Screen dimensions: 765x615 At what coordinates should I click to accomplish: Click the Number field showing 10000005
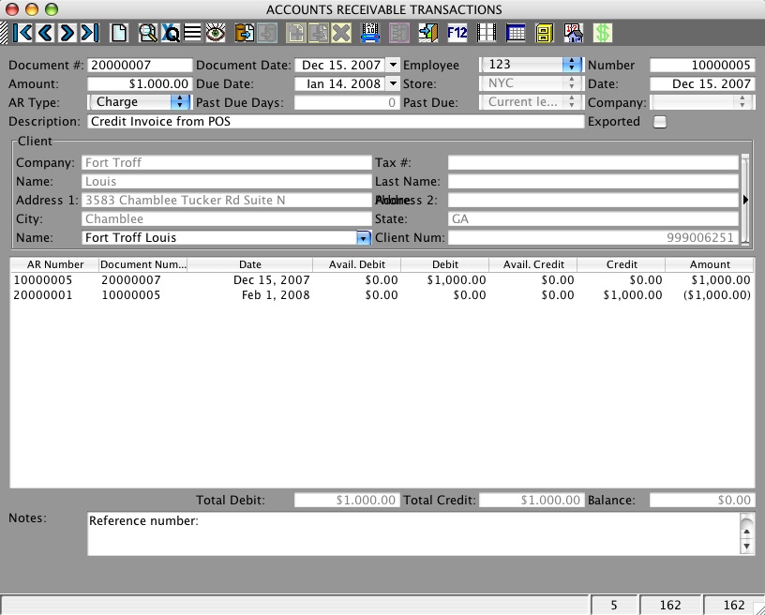coord(702,66)
